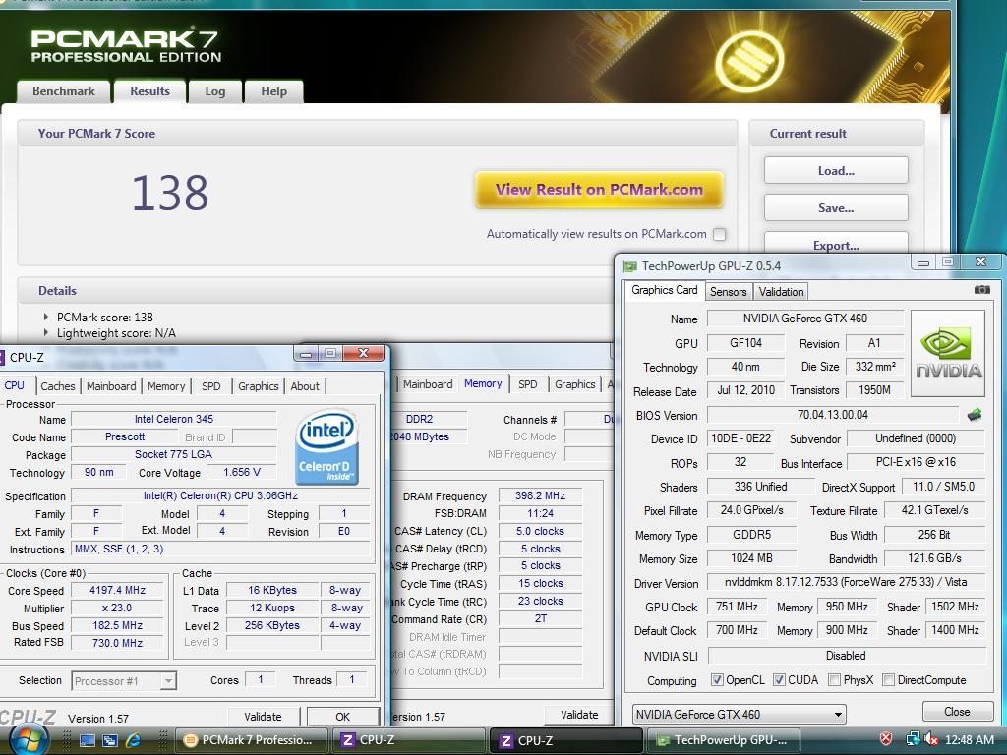Open the Log tab in PCMark 7
Viewport: 1007px width, 755px height.
pos(215,91)
